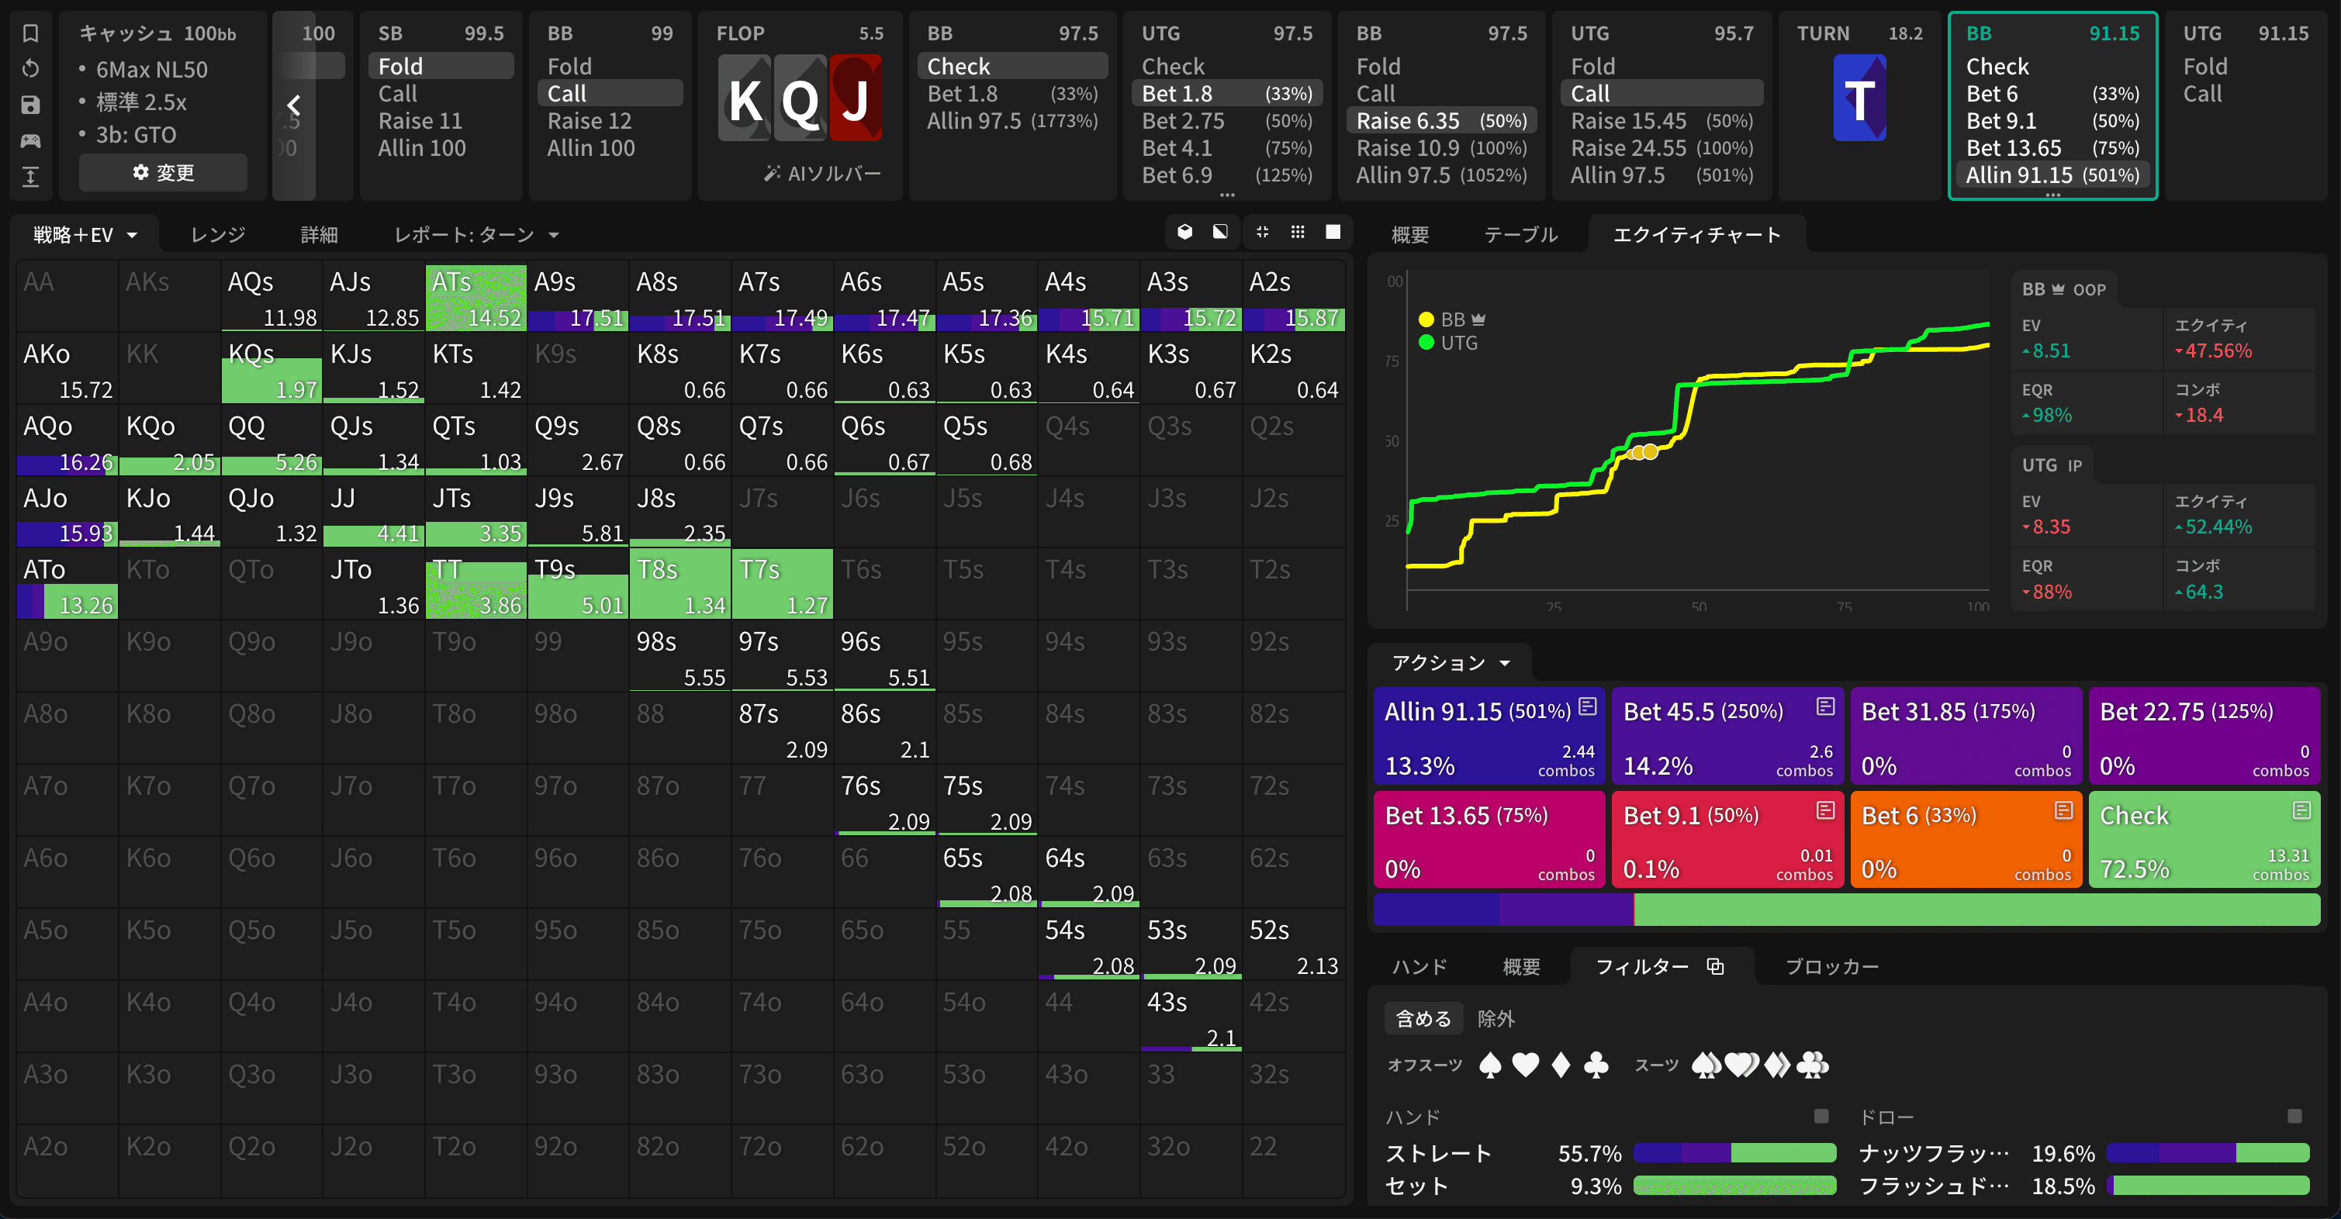The width and height of the screenshot is (2341, 1219).
Task: Click the 変更 settings button
Action: click(164, 173)
